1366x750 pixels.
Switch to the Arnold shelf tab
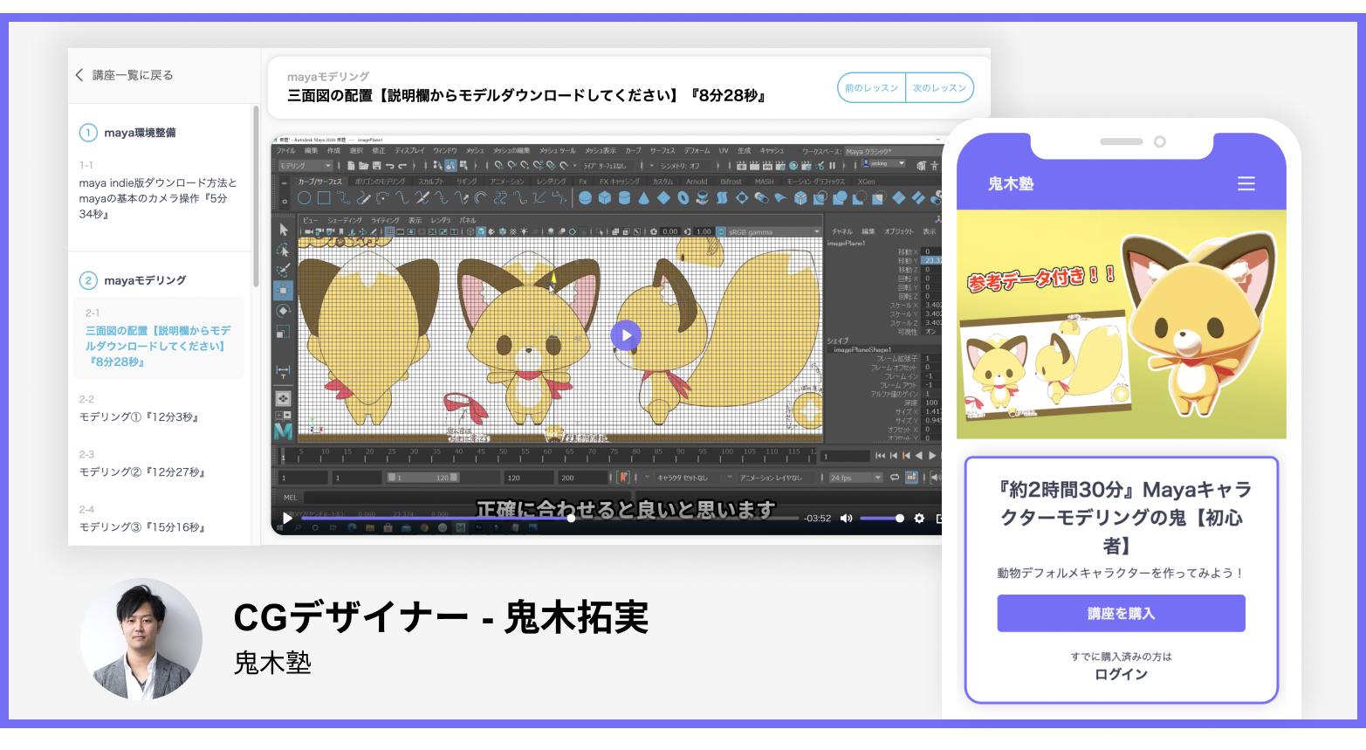click(x=697, y=182)
